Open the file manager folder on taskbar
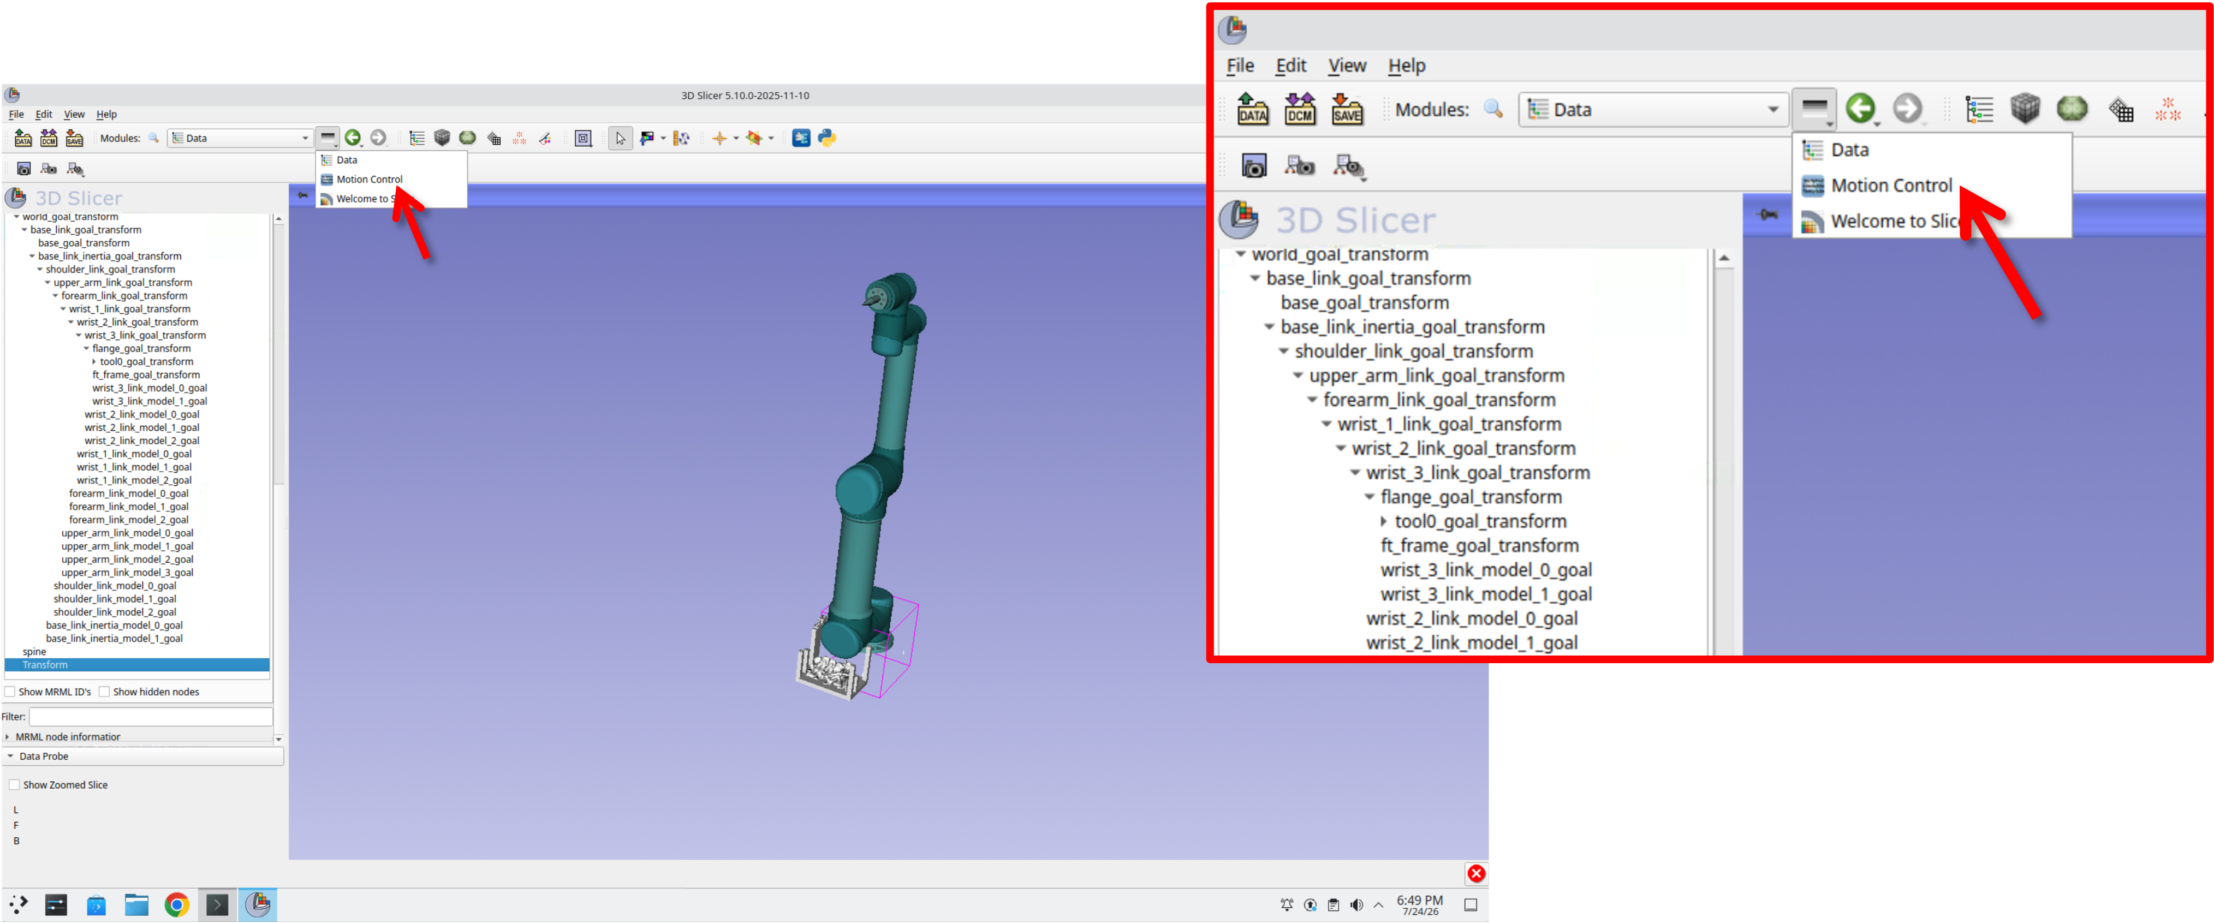This screenshot has height=923, width=2214. (x=136, y=904)
